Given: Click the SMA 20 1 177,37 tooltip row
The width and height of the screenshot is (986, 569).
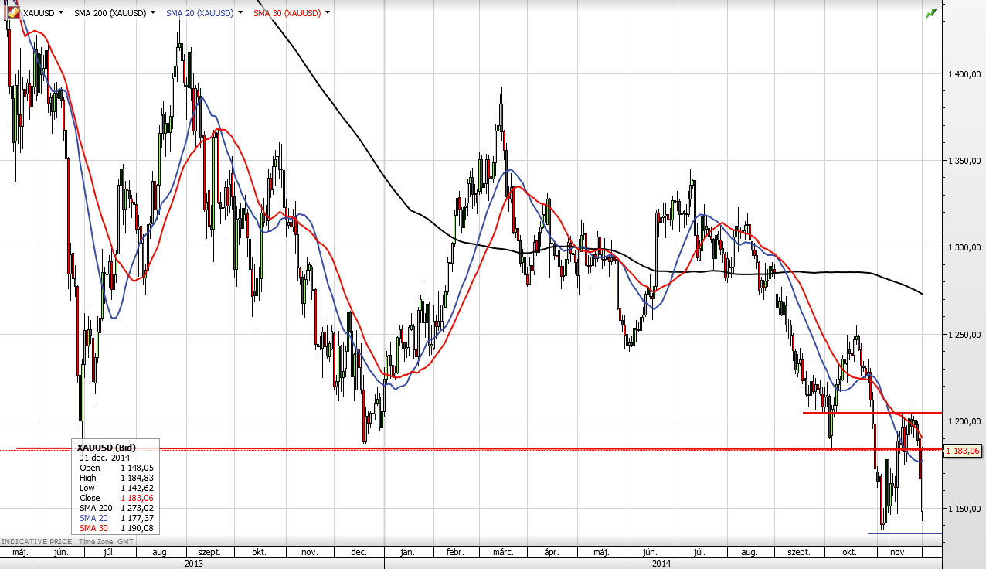Looking at the screenshot, I should coord(116,518).
